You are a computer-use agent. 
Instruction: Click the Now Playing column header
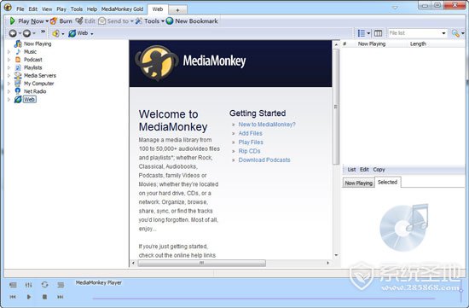point(372,44)
